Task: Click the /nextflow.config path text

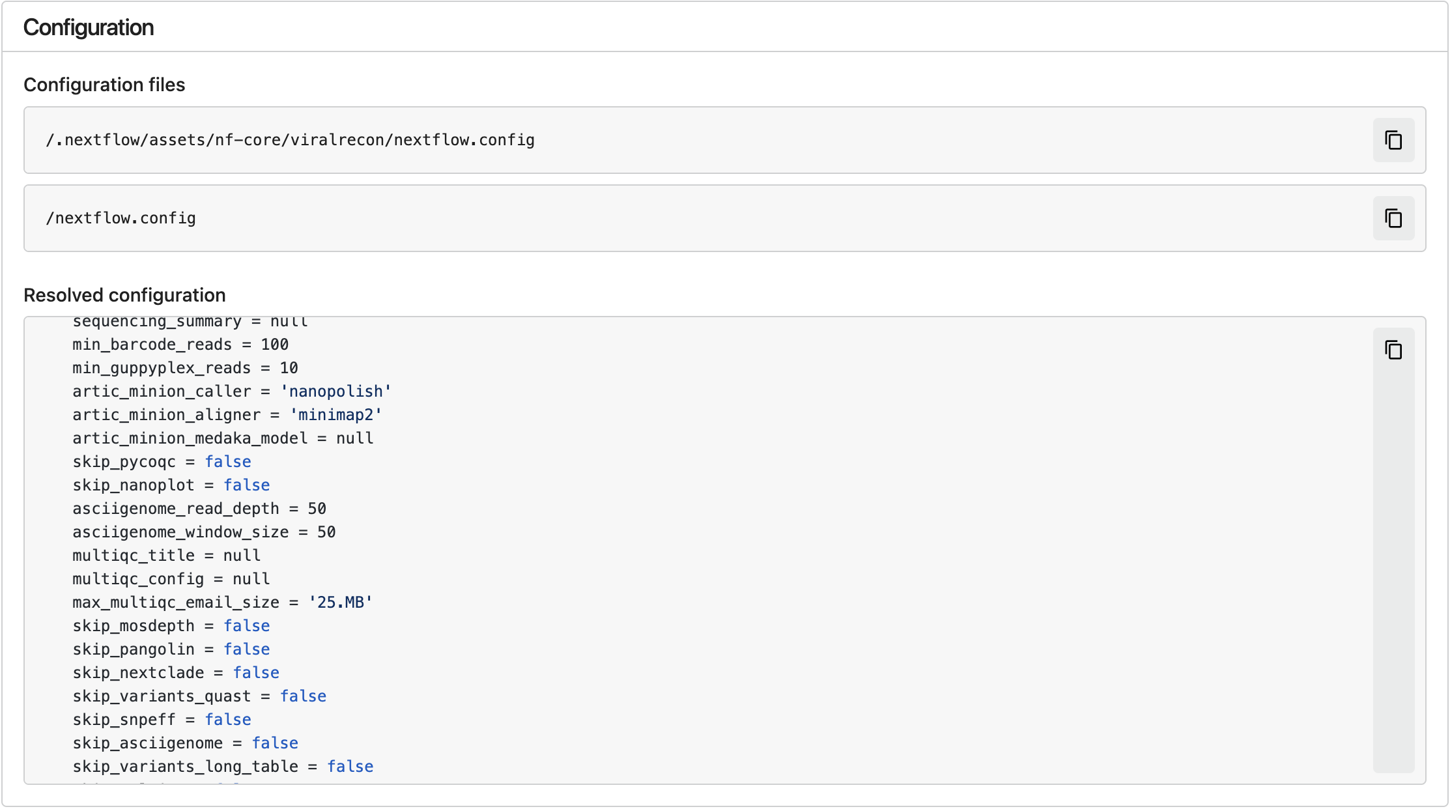Action: point(121,218)
